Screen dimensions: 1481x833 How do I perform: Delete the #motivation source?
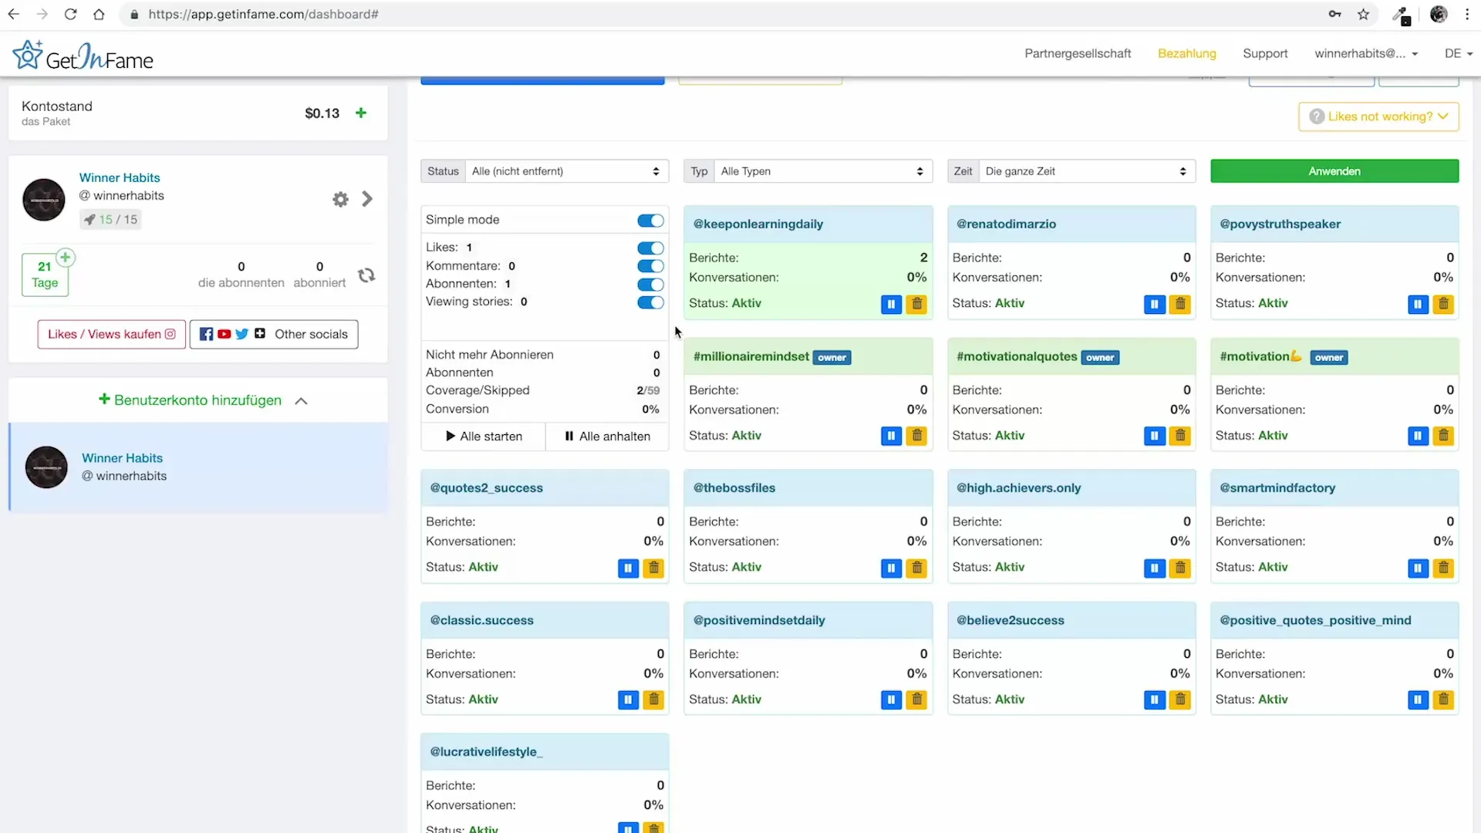point(1443,436)
